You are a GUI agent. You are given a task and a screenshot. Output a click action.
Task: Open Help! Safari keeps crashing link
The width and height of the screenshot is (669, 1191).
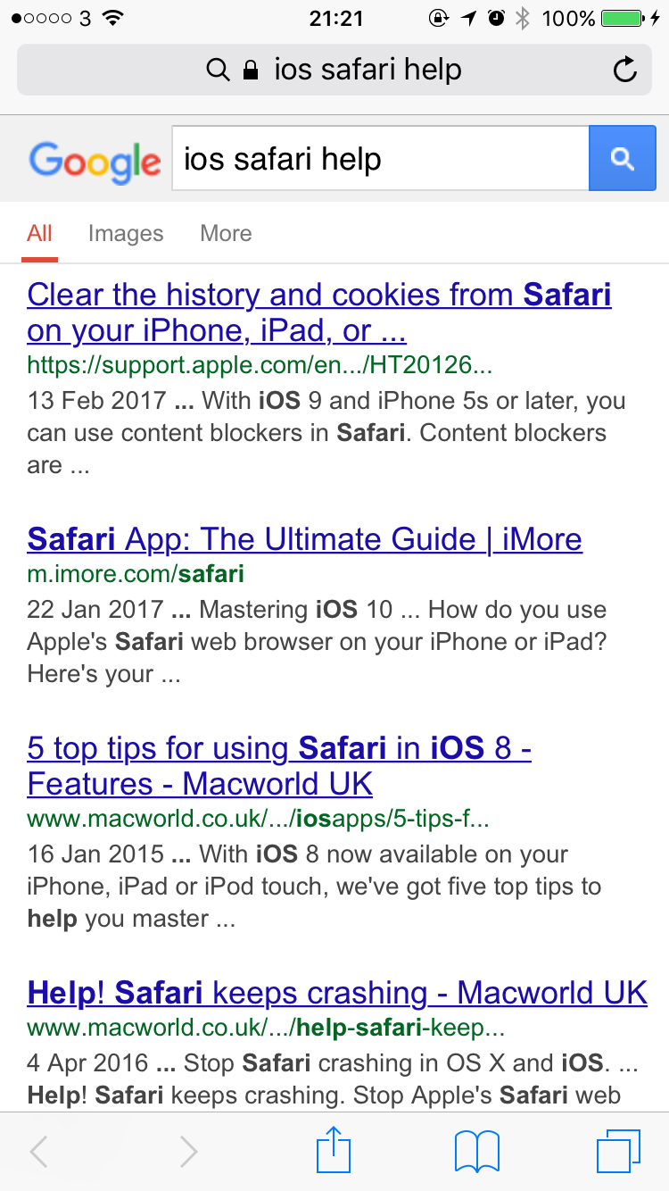337,992
